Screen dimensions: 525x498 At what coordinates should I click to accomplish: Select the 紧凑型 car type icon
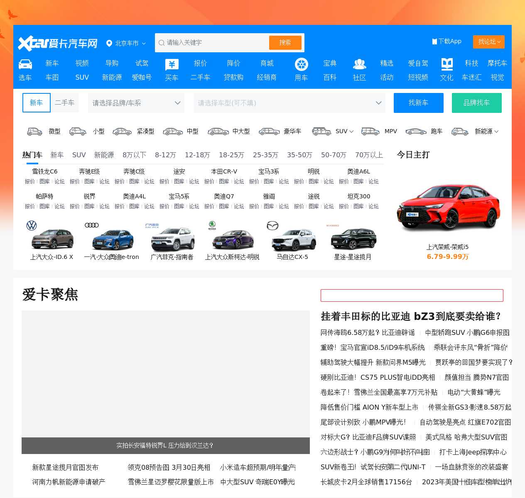point(122,132)
